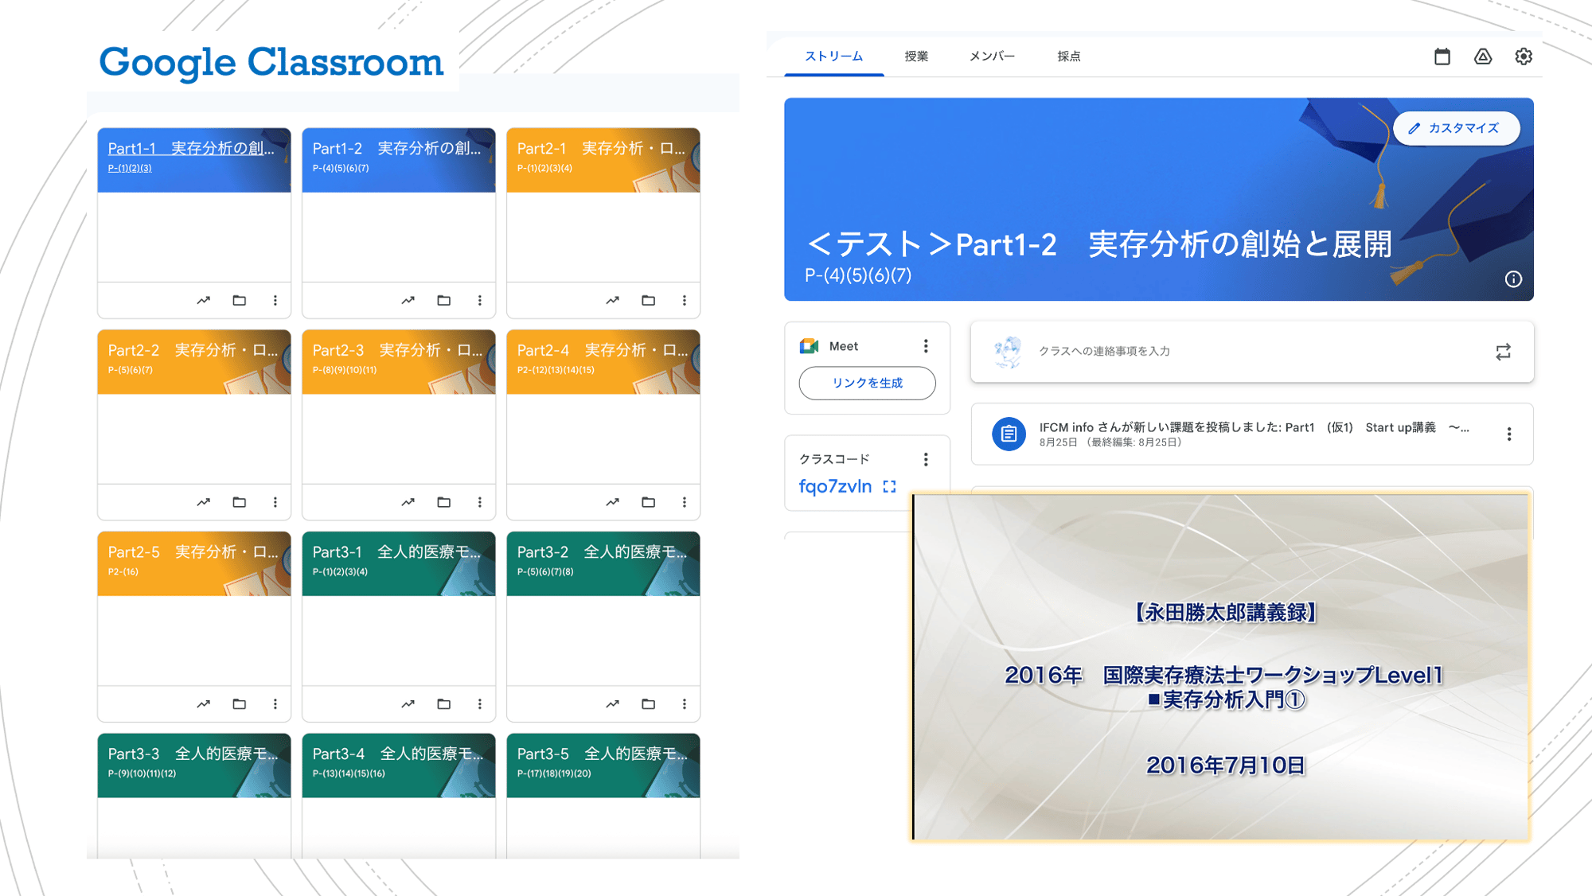The height and width of the screenshot is (896, 1592).
Task: Click the repost arrows icon beside the announcement box
Action: point(1503,353)
